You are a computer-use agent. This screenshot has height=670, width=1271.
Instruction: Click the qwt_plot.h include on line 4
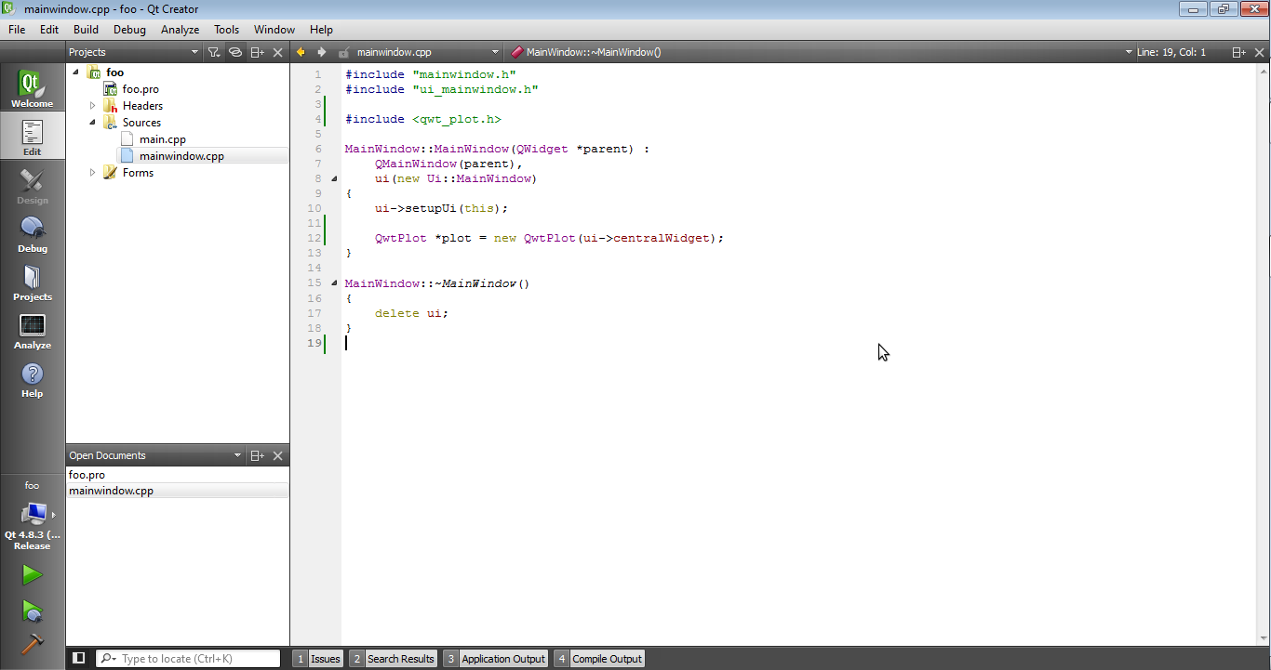pos(457,119)
